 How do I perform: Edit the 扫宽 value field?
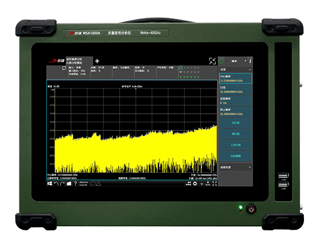coord(236,90)
